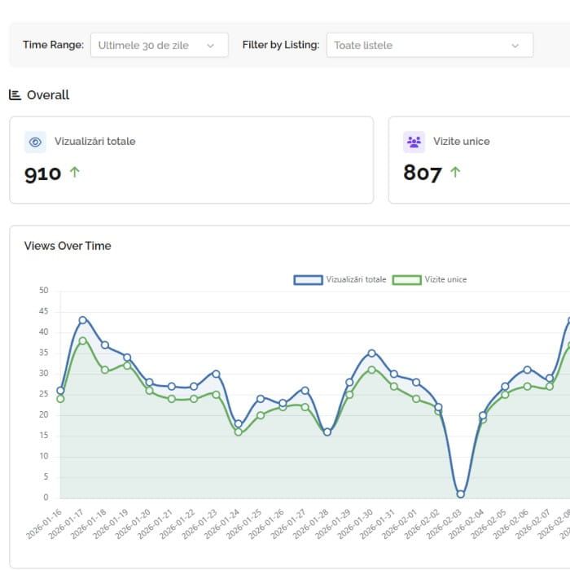
Task: Select the Vizite unice stat card
Action: pyautogui.click(x=479, y=160)
